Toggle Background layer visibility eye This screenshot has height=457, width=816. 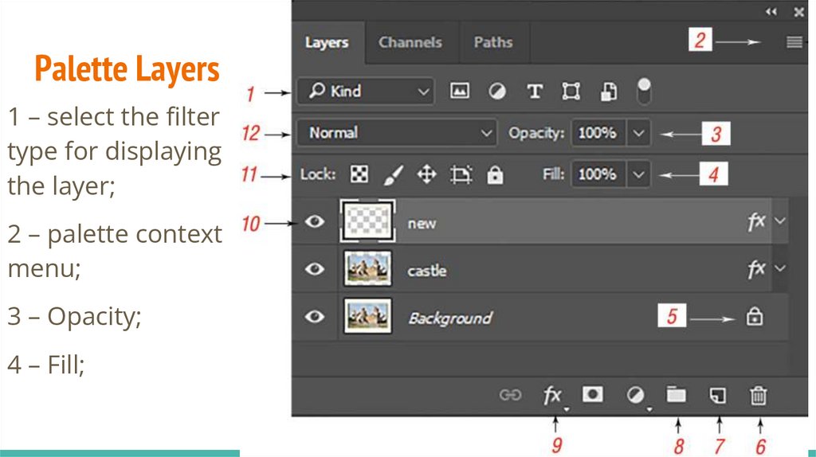[x=316, y=317]
